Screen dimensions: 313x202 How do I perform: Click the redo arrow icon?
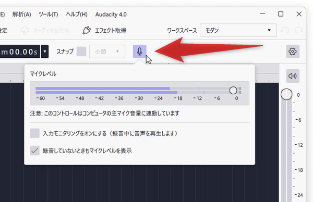(x=299, y=31)
